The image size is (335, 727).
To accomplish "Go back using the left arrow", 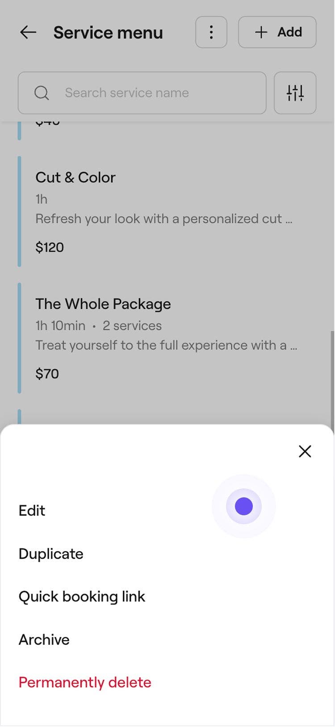I will (x=28, y=32).
